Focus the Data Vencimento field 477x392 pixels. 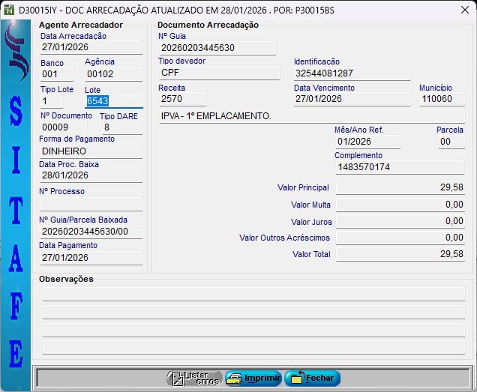pyautogui.click(x=351, y=99)
